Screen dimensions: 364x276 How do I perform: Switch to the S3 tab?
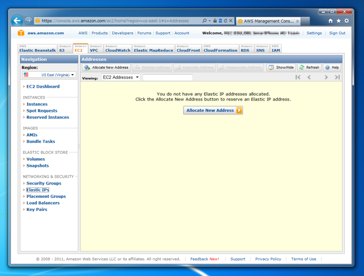(x=65, y=49)
